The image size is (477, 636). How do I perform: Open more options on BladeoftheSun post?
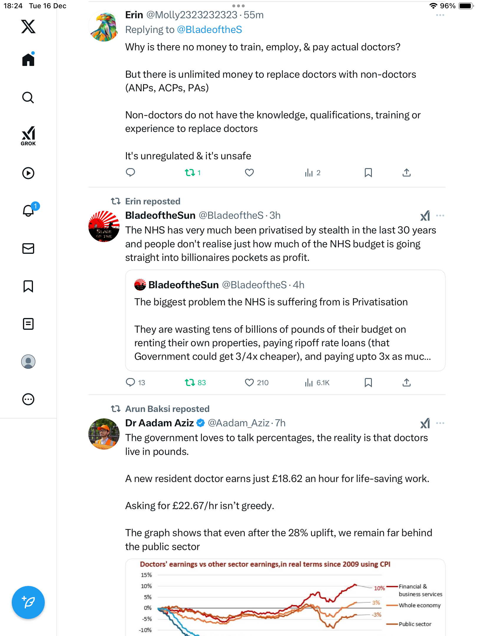click(x=440, y=216)
